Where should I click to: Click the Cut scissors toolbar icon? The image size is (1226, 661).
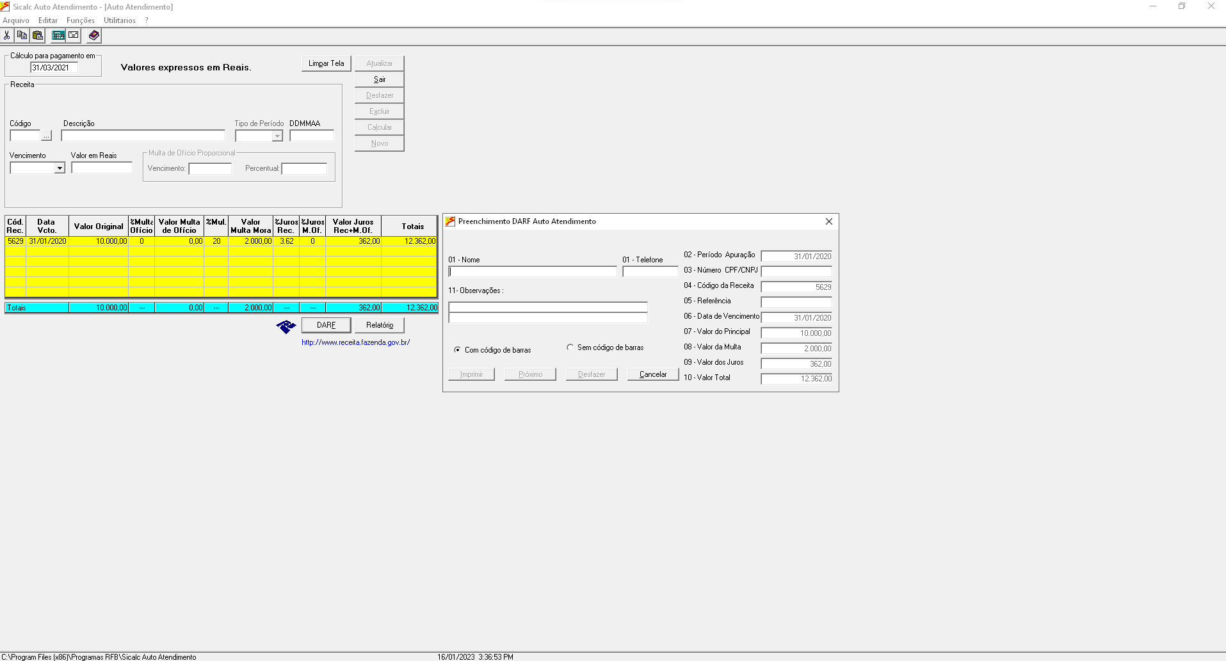tap(7, 35)
